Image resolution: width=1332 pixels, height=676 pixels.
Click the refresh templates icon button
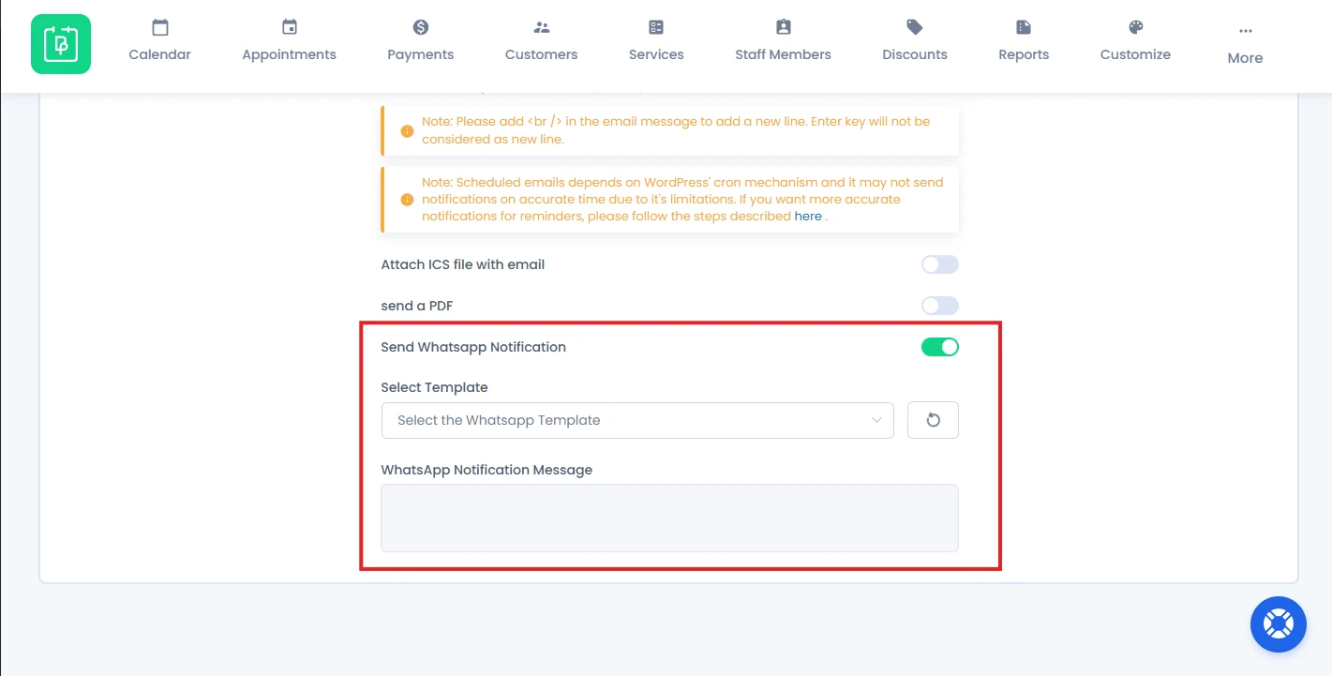click(x=933, y=420)
